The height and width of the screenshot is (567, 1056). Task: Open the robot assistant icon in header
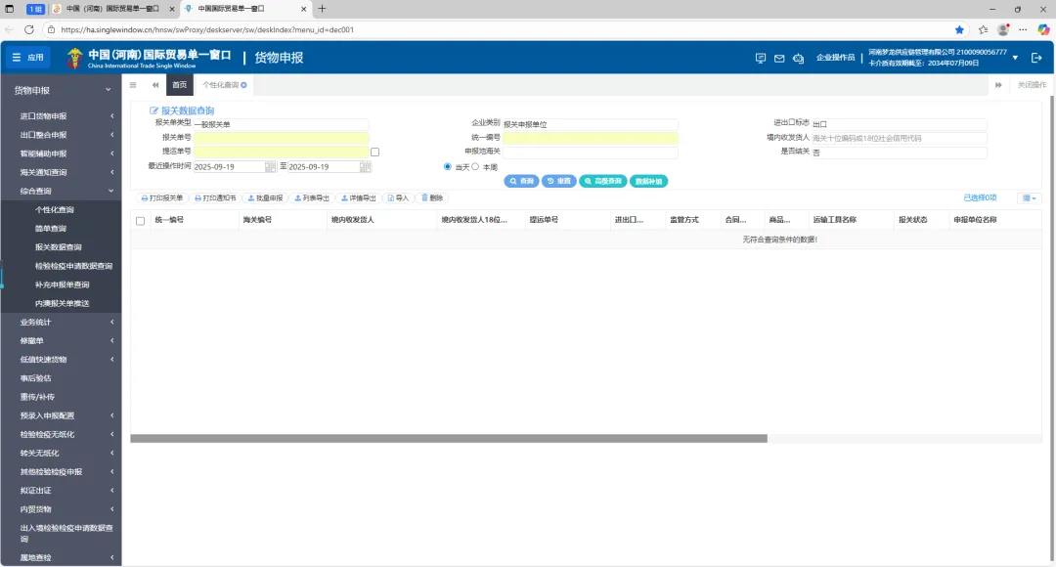point(799,58)
